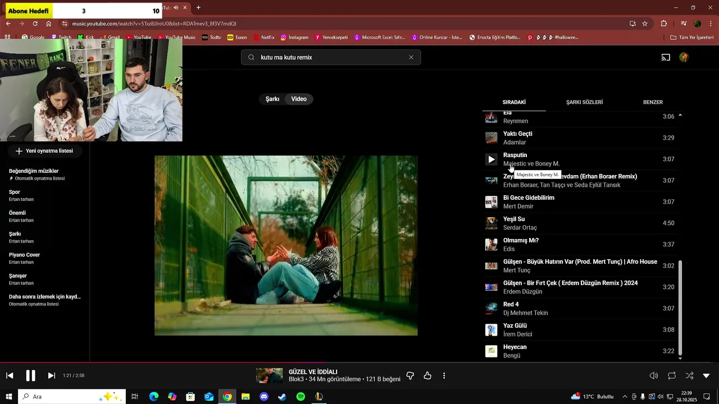The width and height of the screenshot is (719, 404).
Task: Click the queue scrollbar down arrow
Action: [x=680, y=358]
